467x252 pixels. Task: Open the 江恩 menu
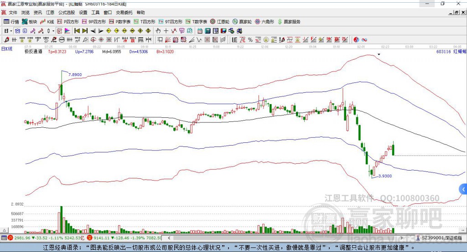tap(50, 12)
